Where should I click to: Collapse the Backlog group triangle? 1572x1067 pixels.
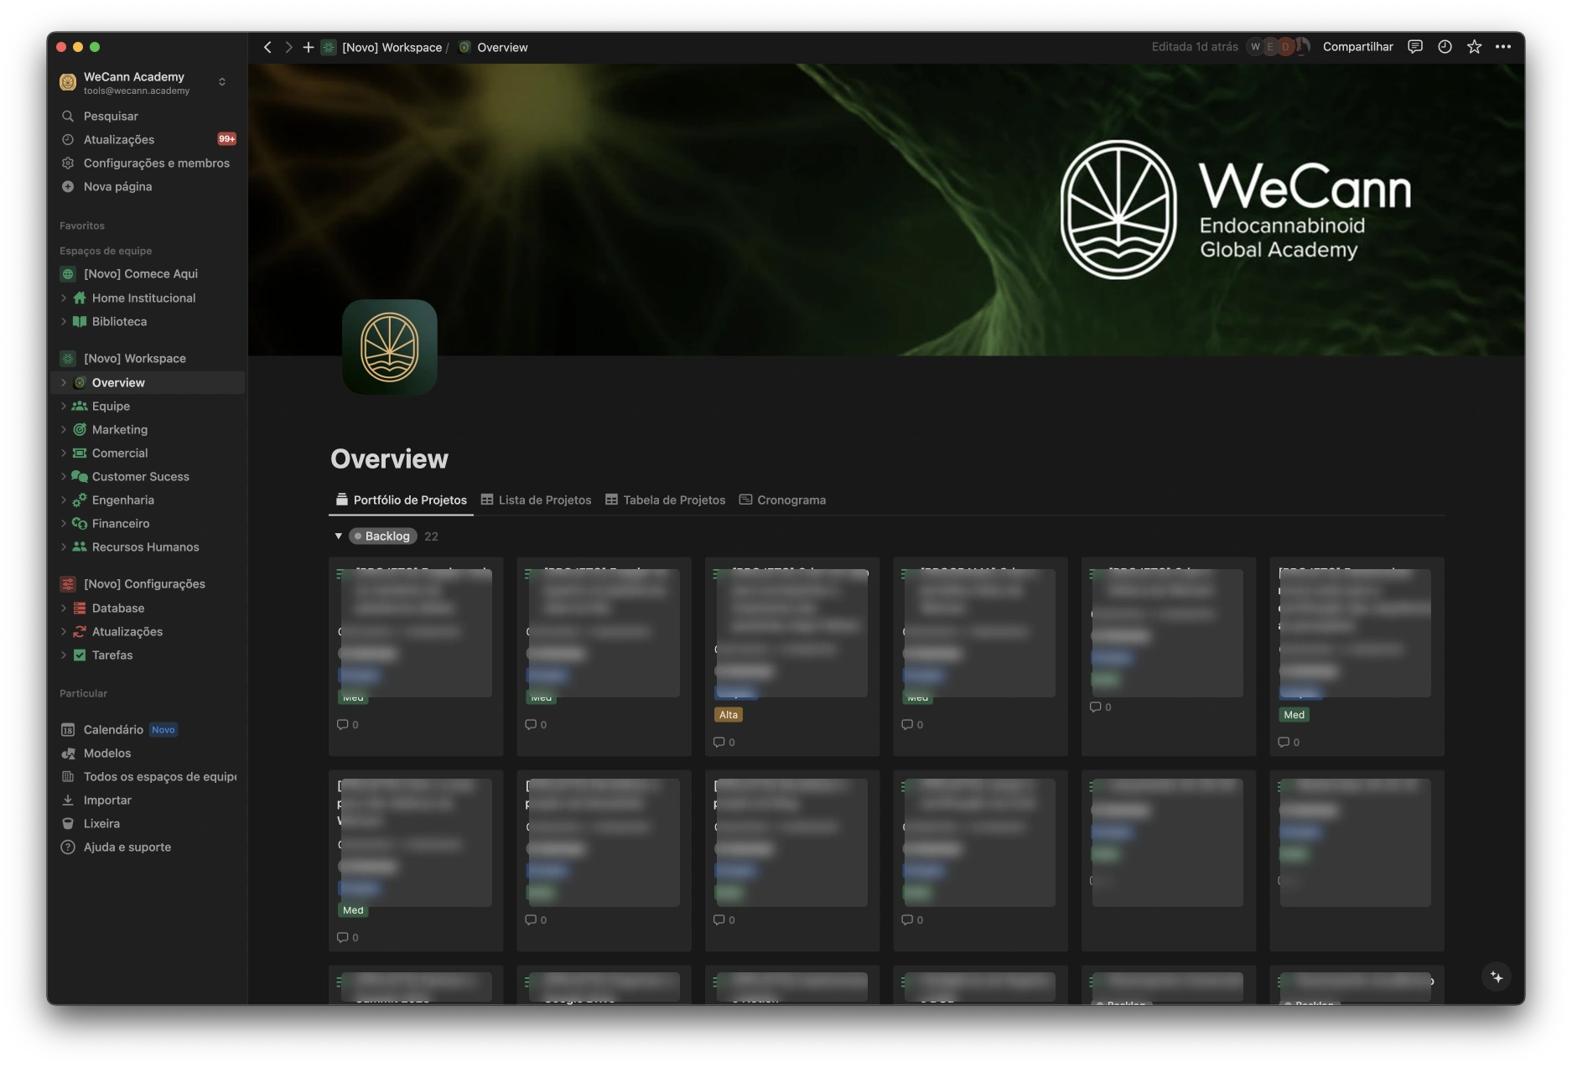tap(338, 536)
